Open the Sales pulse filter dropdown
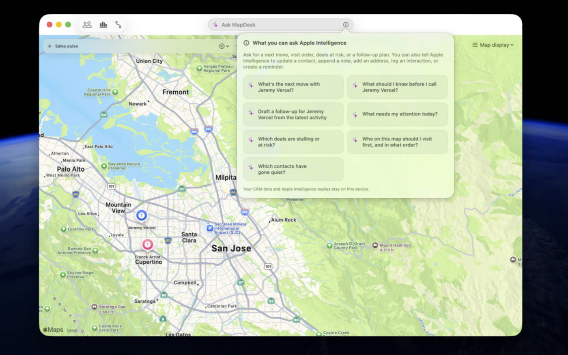Image resolution: width=568 pixels, height=355 pixels. click(224, 46)
